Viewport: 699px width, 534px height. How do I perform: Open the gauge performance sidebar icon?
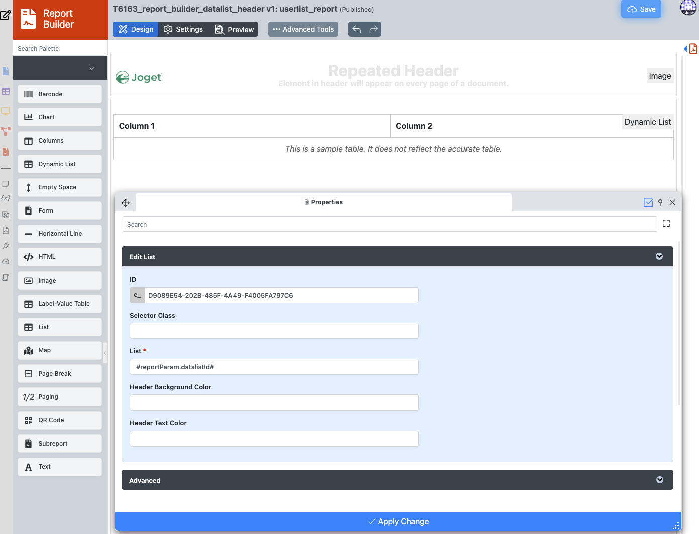coord(6,261)
